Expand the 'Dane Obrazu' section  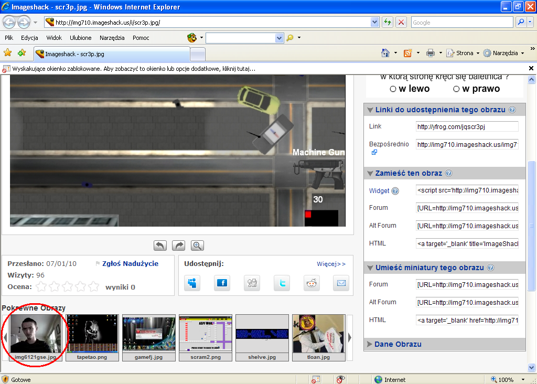[x=370, y=344]
